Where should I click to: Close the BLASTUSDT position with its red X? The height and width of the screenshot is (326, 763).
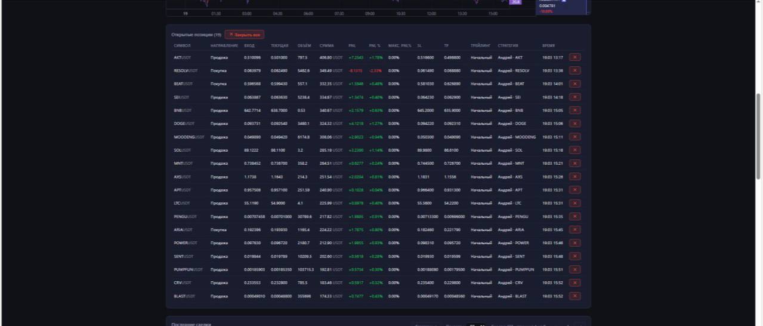[574, 296]
